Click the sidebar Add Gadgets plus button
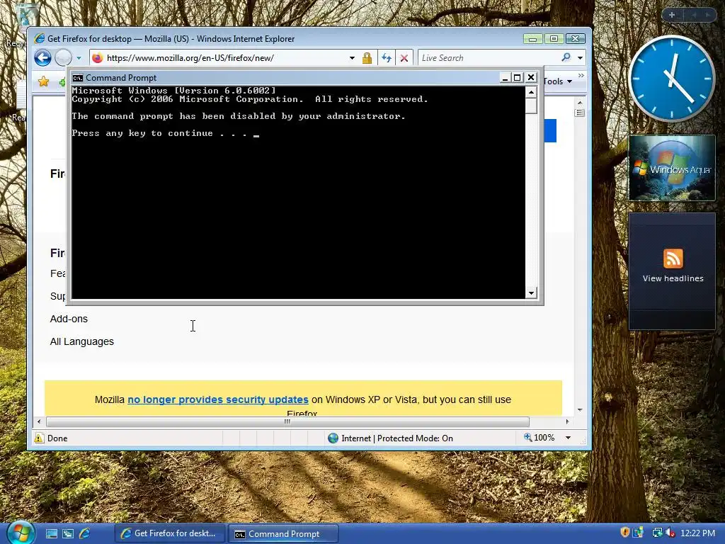 tap(672, 15)
